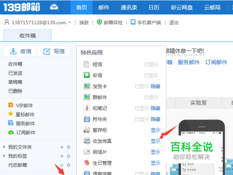
Task: Click the 写信 compose button
Action: [54, 51]
